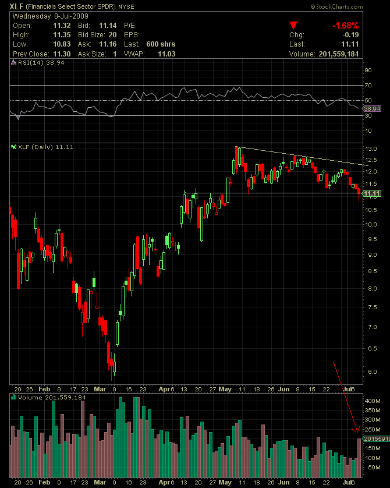Click the Last price 11.11 in the header
The height and width of the screenshot is (488, 390).
click(350, 44)
